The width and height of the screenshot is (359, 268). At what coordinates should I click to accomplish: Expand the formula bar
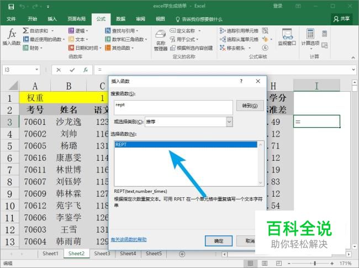tap(353, 70)
